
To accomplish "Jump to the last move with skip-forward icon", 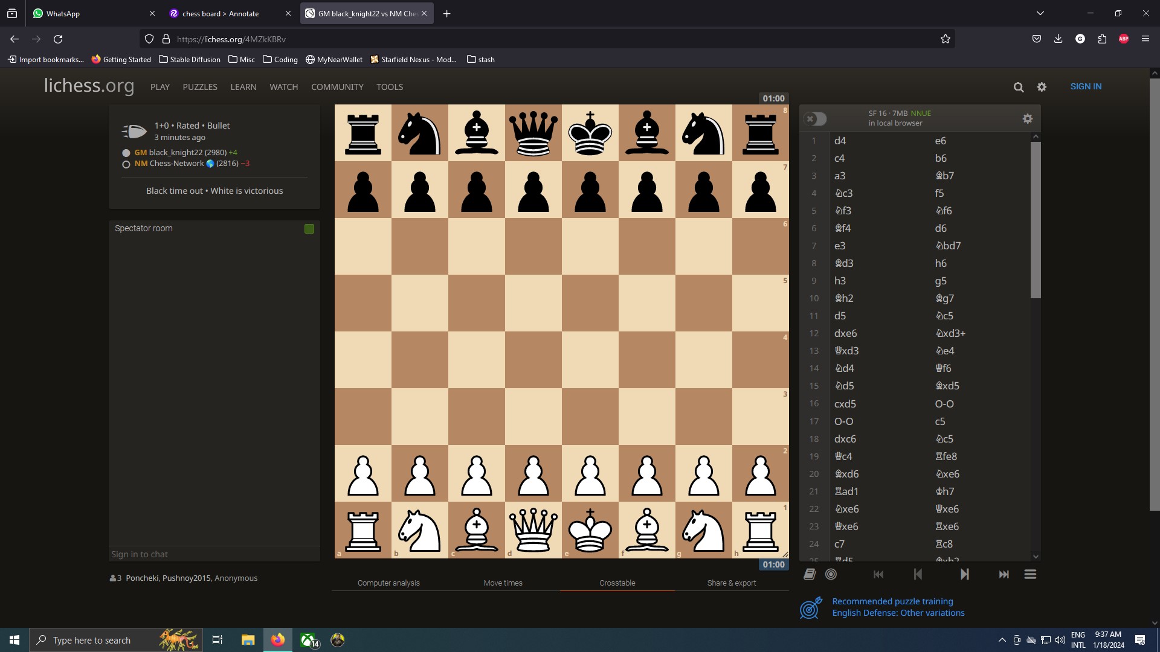I will (x=1003, y=574).
